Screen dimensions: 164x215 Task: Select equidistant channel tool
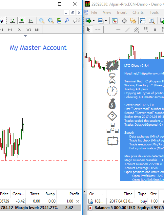136,30
